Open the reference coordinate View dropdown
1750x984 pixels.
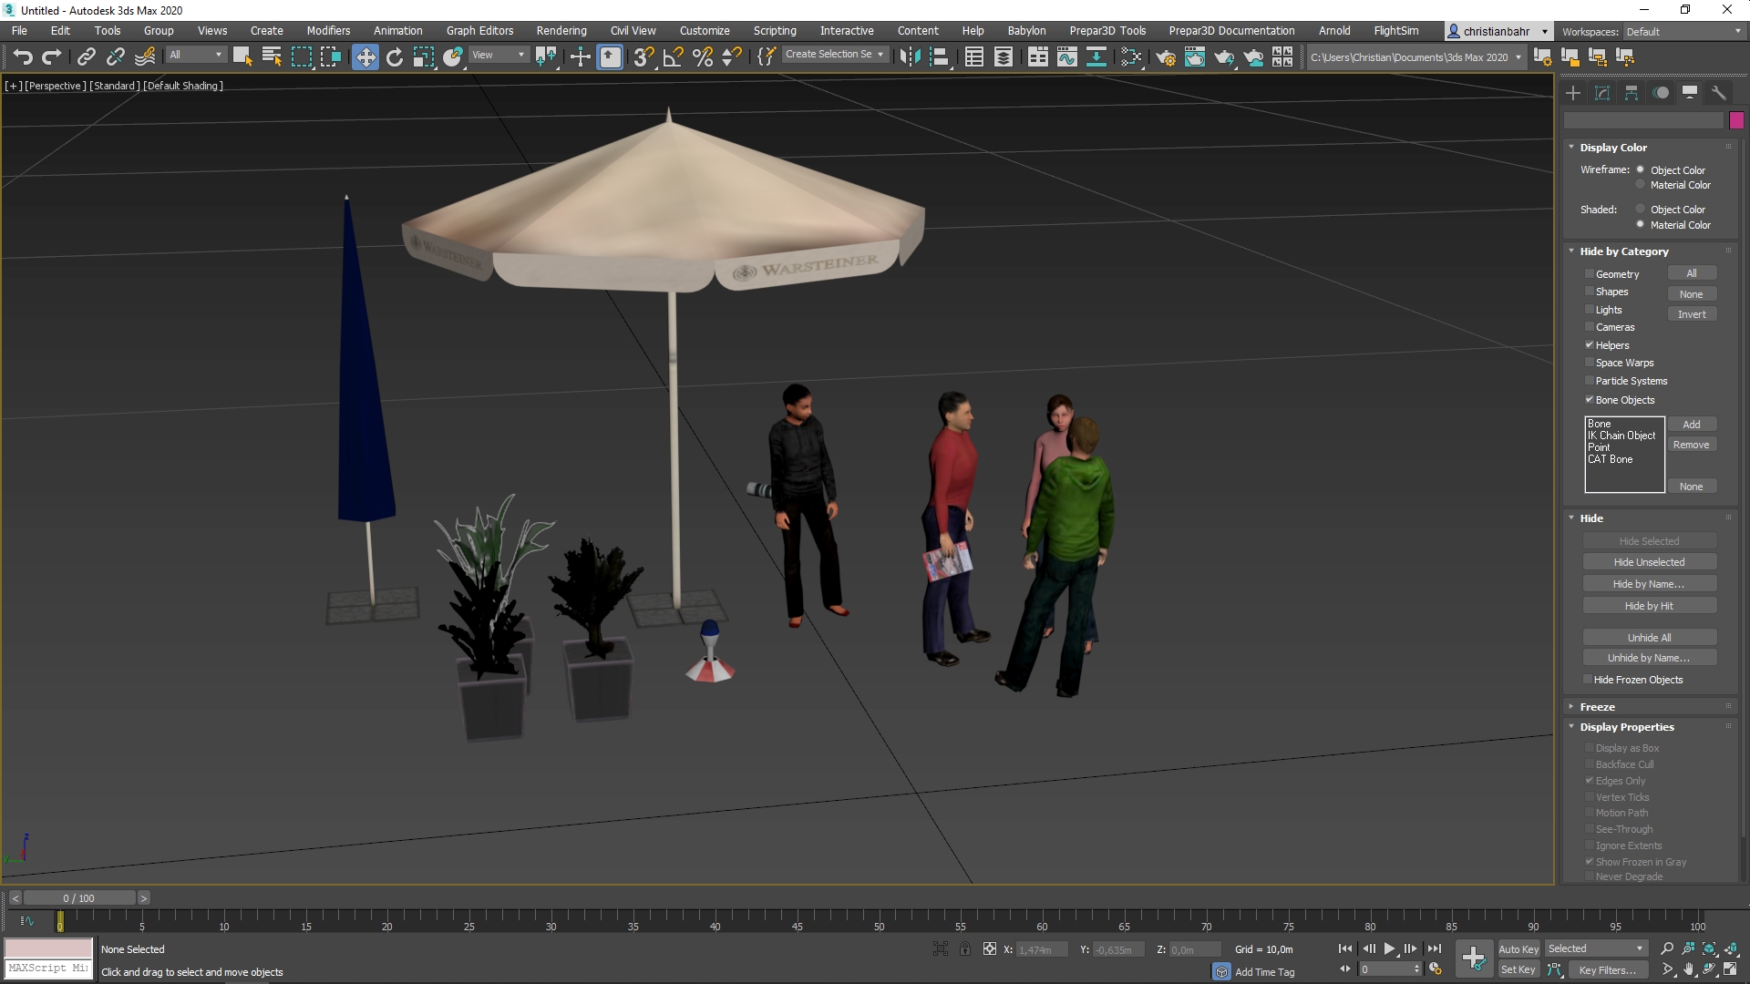pyautogui.click(x=498, y=56)
